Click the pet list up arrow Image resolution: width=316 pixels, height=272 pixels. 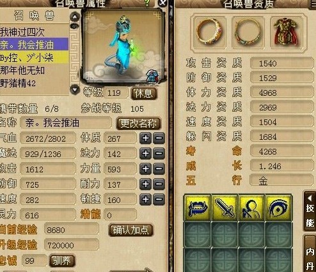[75, 17]
